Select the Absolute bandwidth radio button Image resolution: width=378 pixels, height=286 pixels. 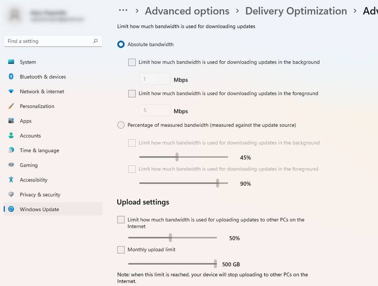[121, 44]
